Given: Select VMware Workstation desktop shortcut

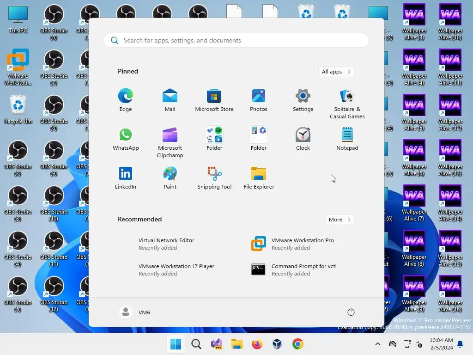Looking at the screenshot, I should tap(18, 67).
